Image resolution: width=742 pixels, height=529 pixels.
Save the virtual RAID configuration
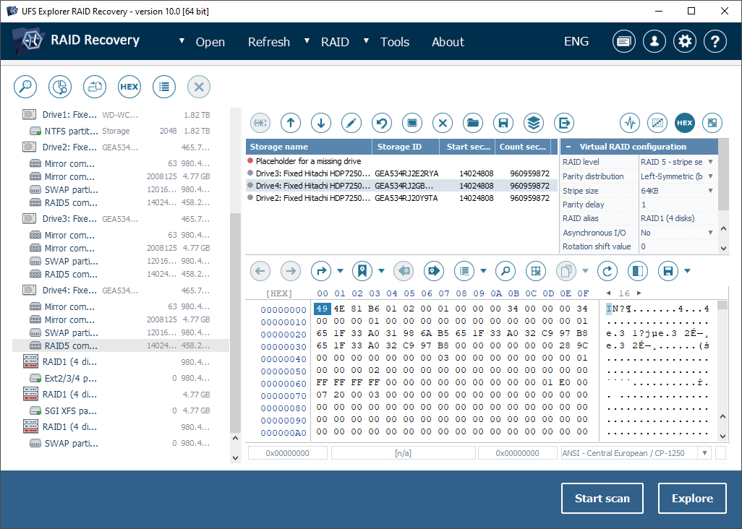(x=503, y=123)
